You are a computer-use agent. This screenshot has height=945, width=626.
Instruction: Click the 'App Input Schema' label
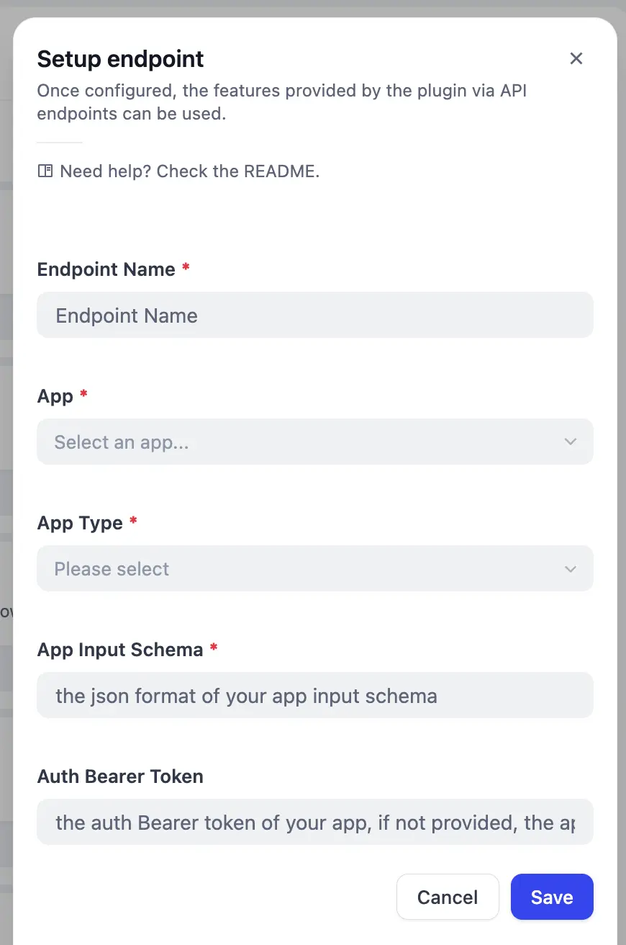tap(120, 650)
